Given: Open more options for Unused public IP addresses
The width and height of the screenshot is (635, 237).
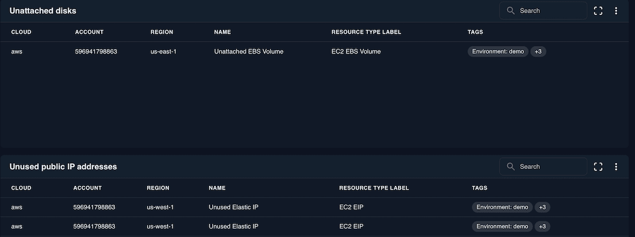Looking at the screenshot, I should [616, 167].
